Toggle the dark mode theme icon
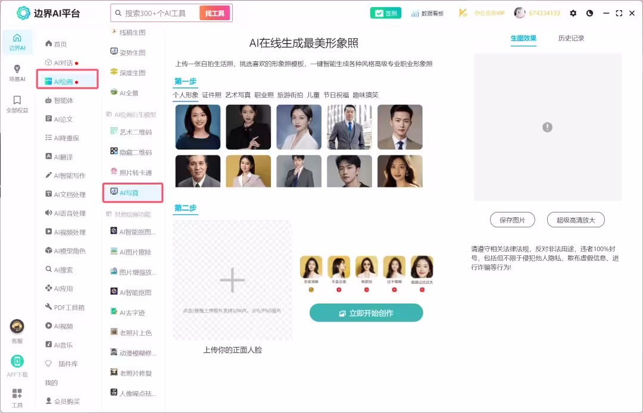This screenshot has width=643, height=413. click(589, 13)
